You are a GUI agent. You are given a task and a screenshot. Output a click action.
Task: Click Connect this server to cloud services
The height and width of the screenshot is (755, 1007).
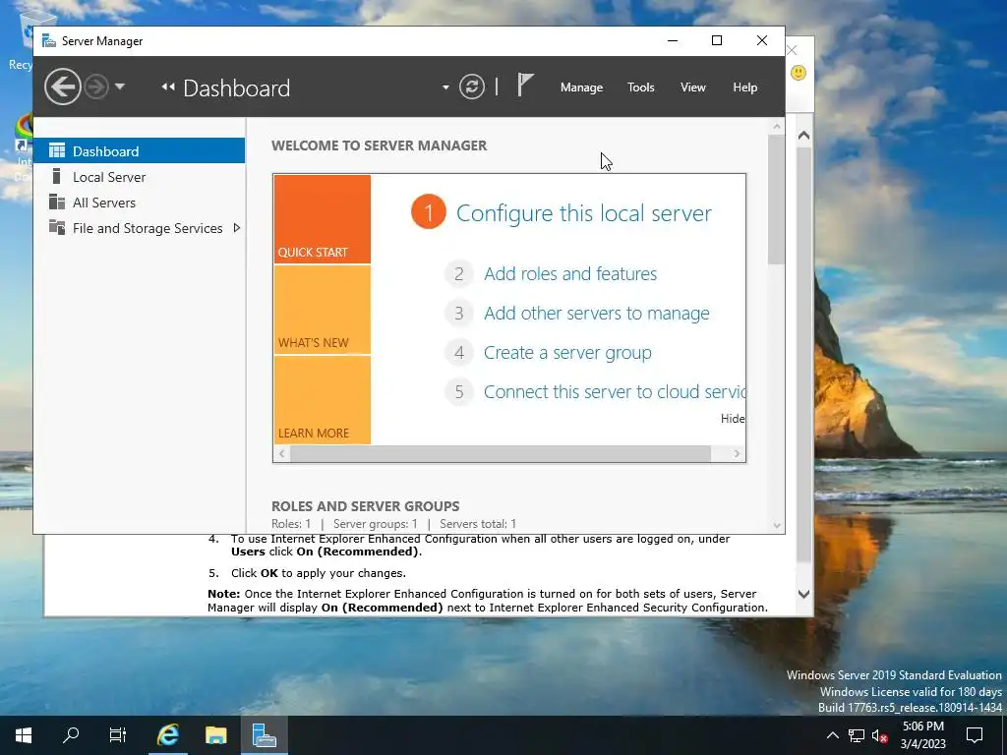(x=615, y=391)
